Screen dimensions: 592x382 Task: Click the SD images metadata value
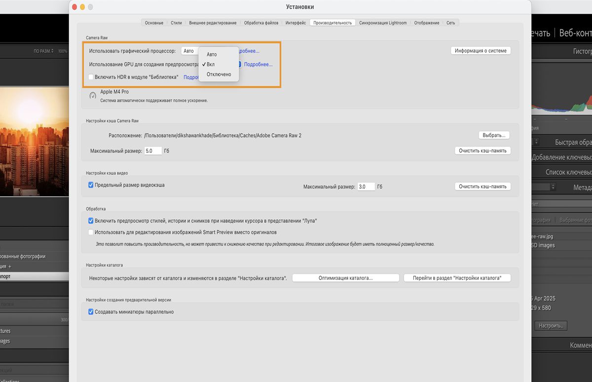pos(543,245)
